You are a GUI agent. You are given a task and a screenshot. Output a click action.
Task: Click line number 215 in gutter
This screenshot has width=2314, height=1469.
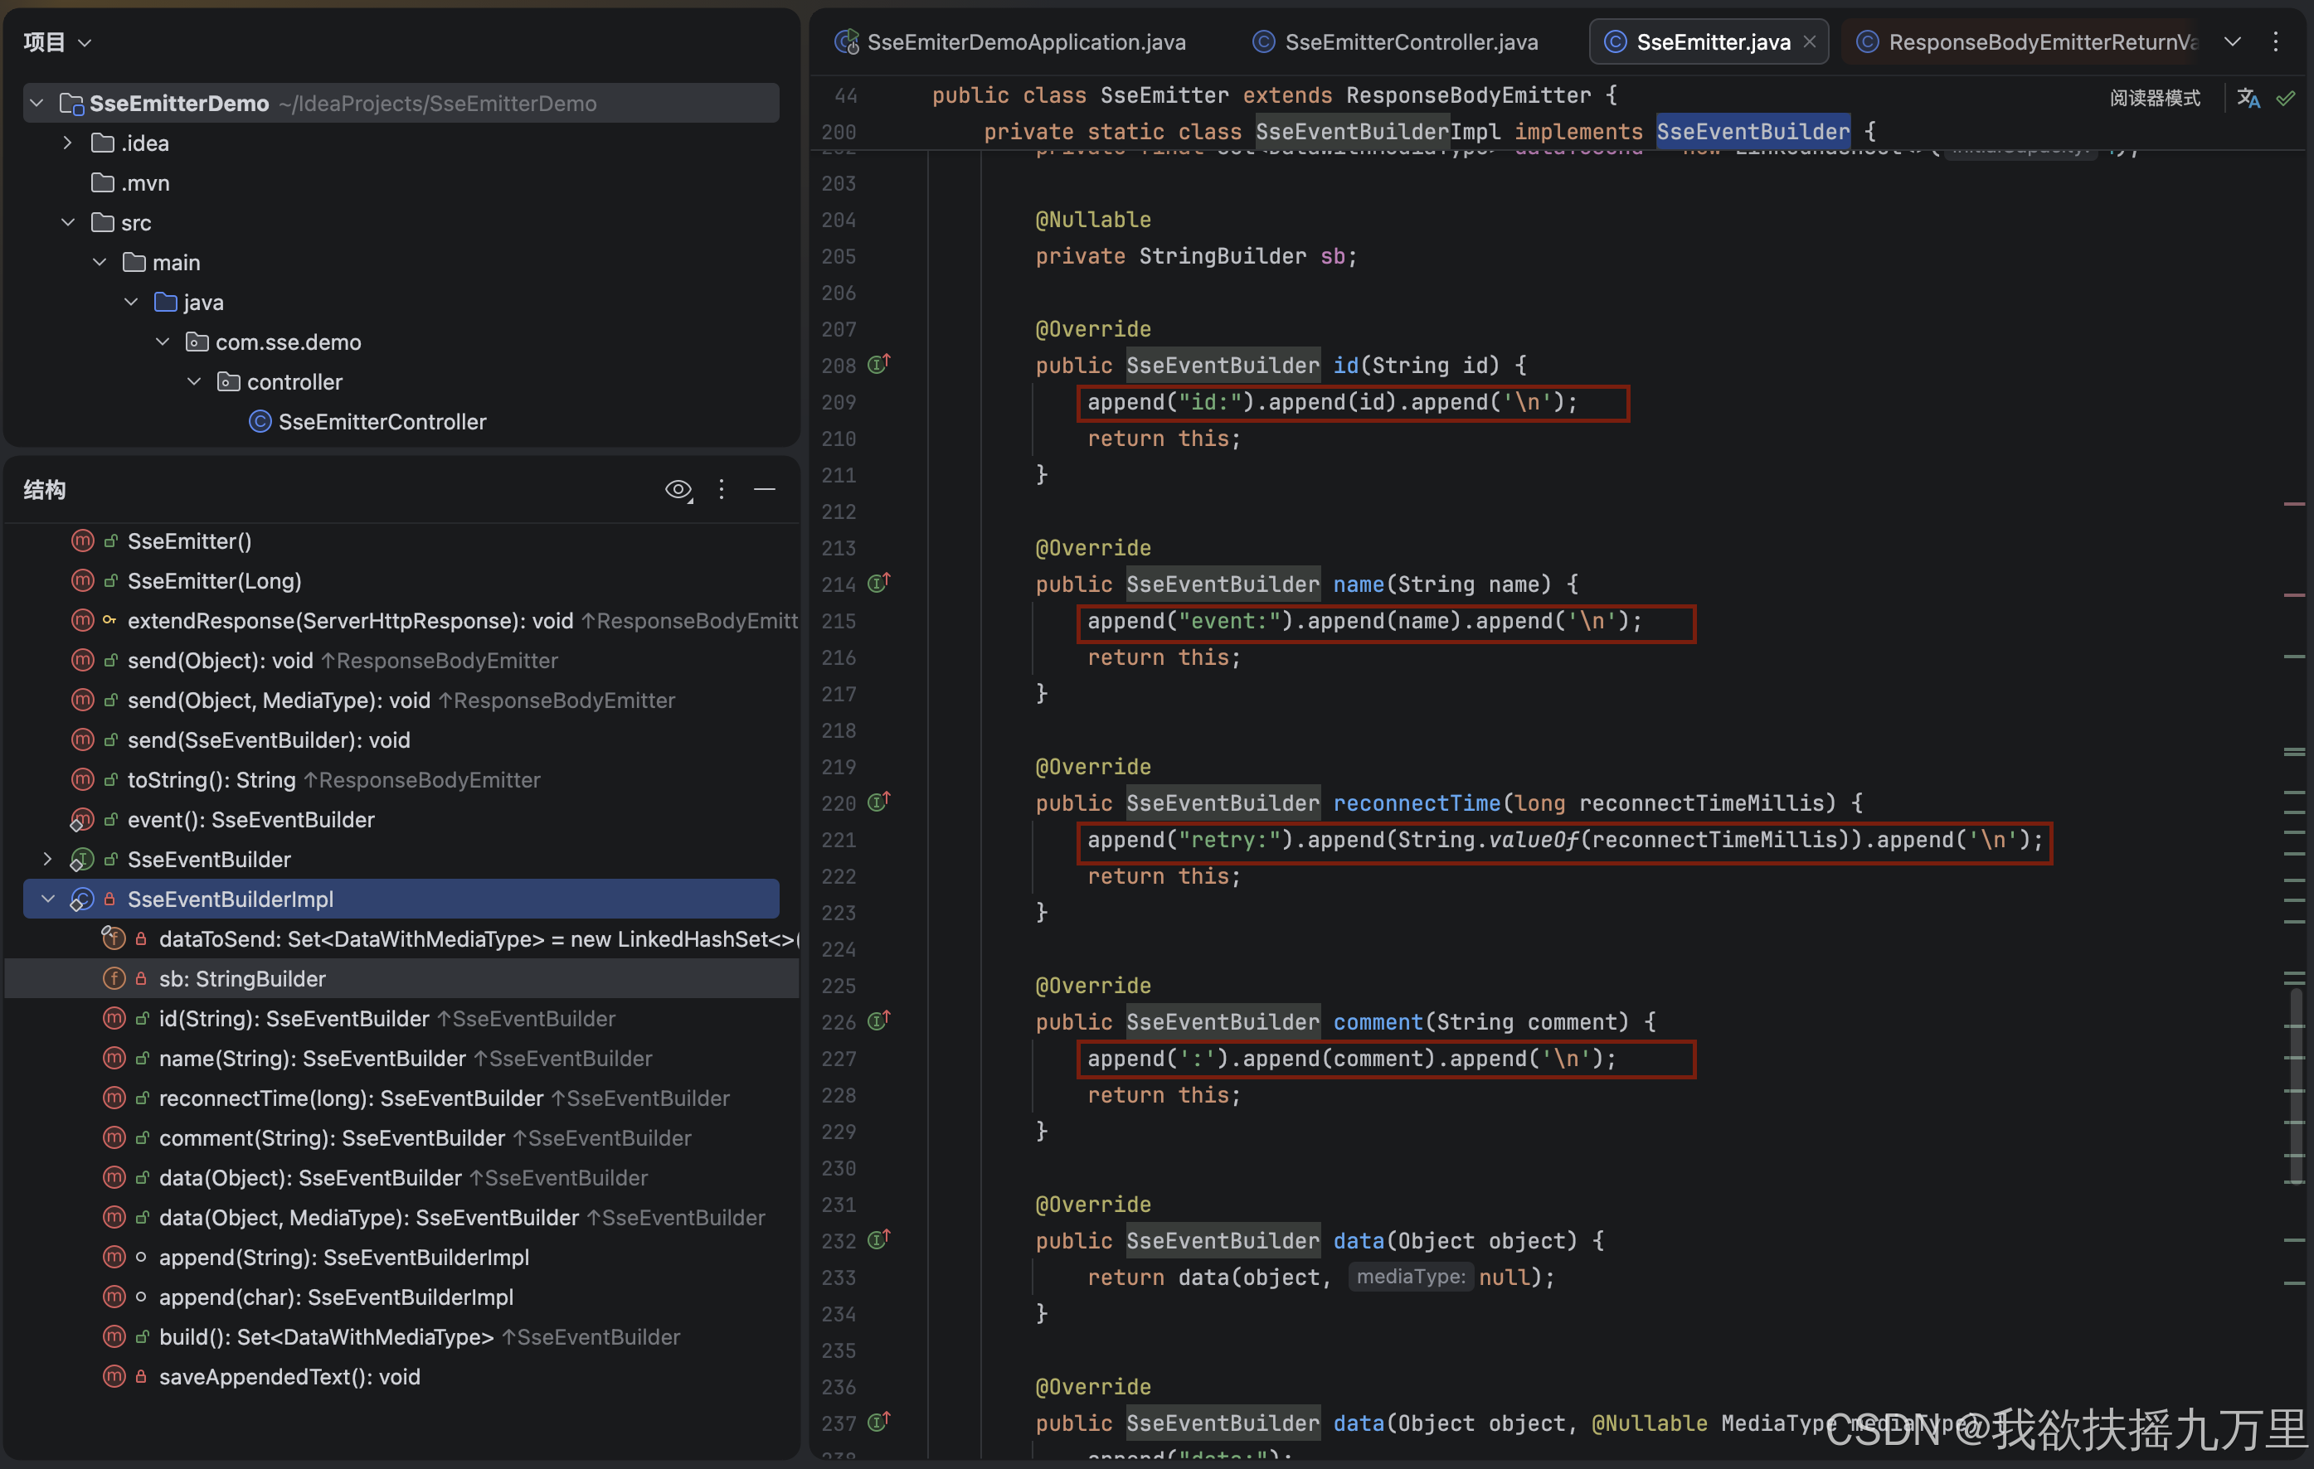click(838, 622)
